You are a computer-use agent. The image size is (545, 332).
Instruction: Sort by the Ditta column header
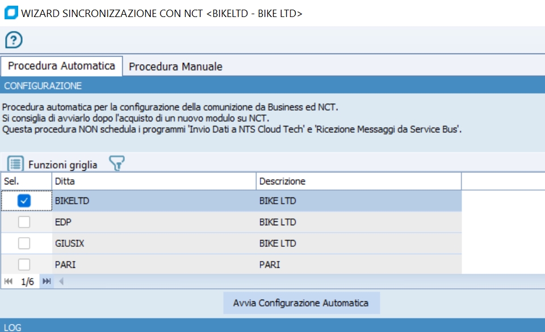tap(153, 182)
